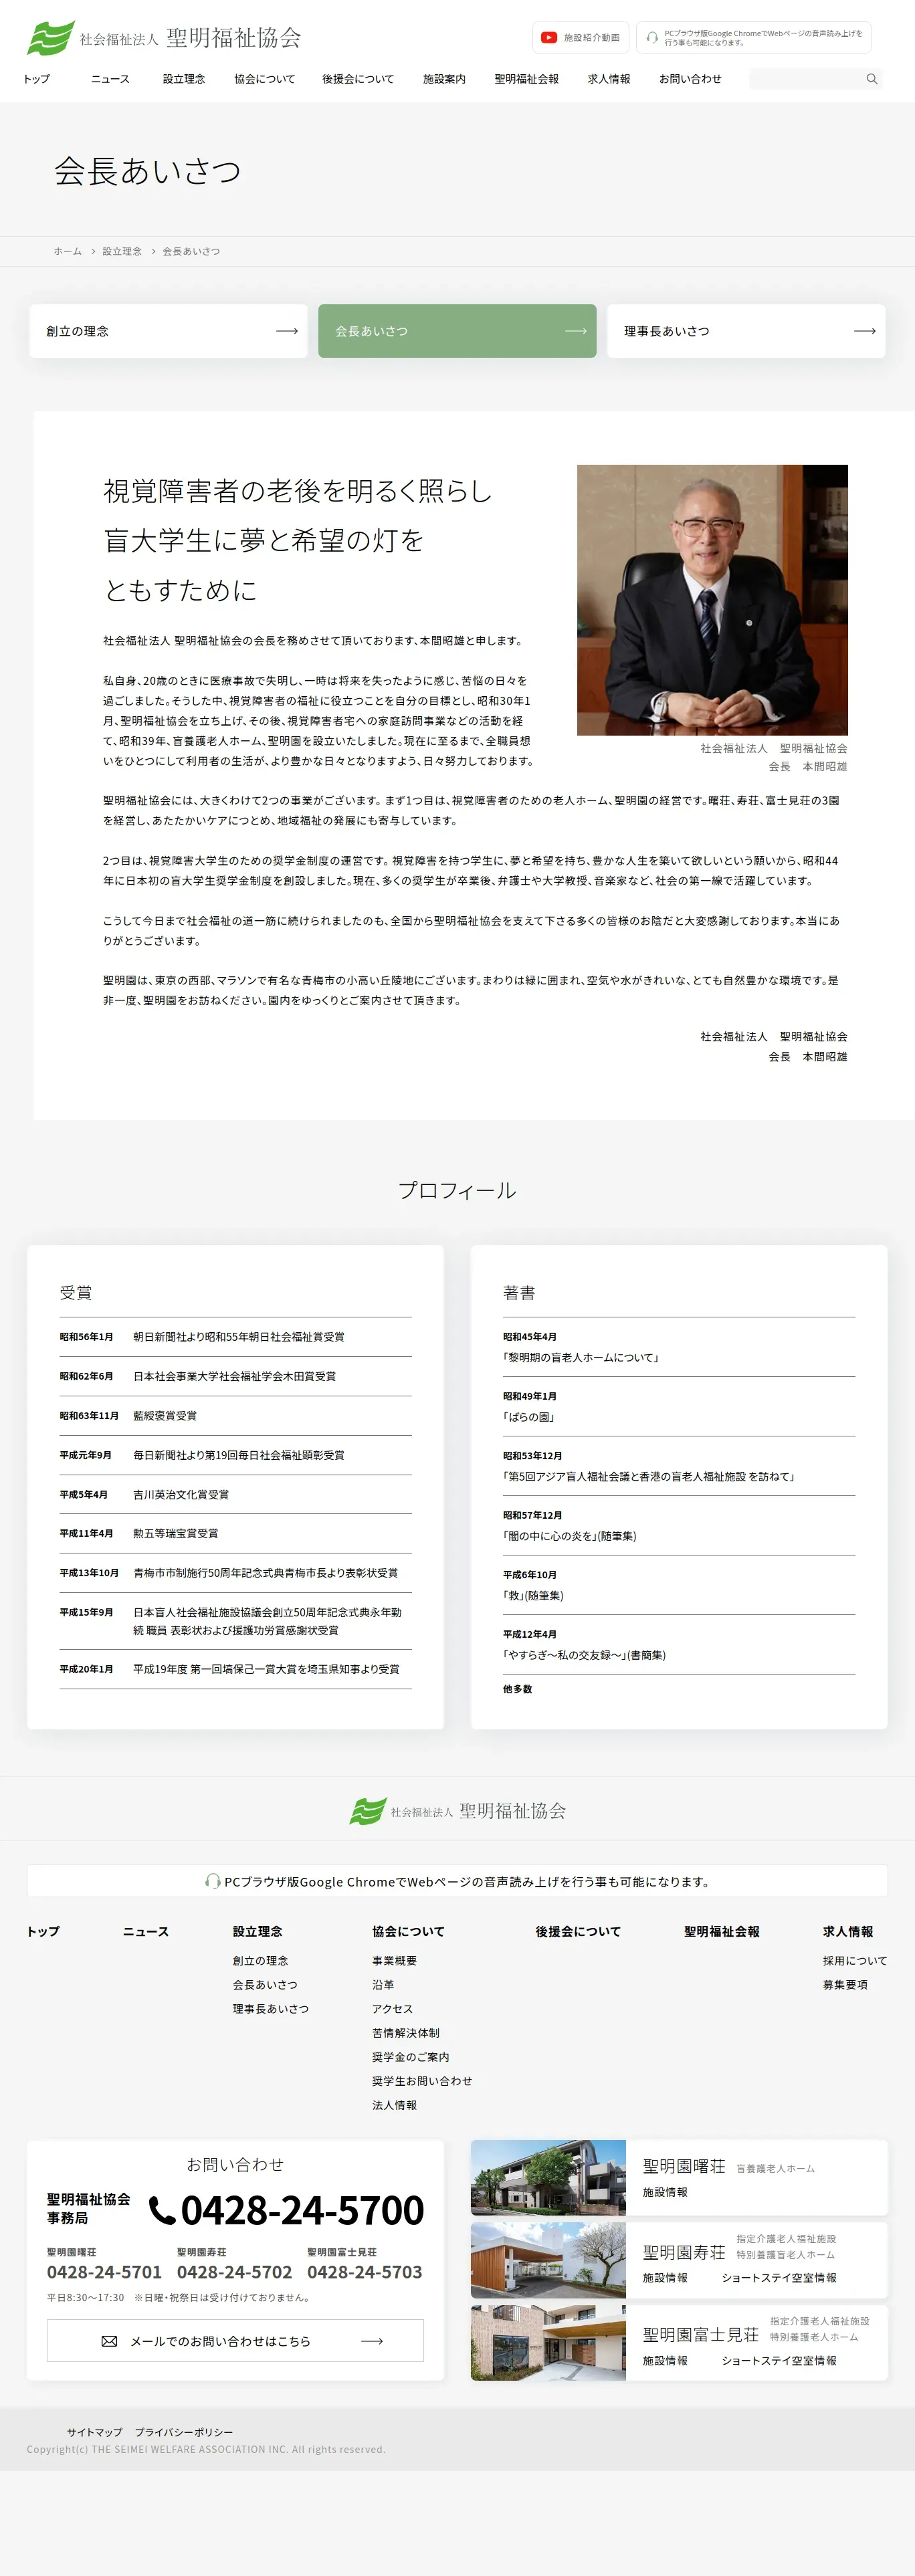Click arrow on 会長あいさつ card

point(576,331)
